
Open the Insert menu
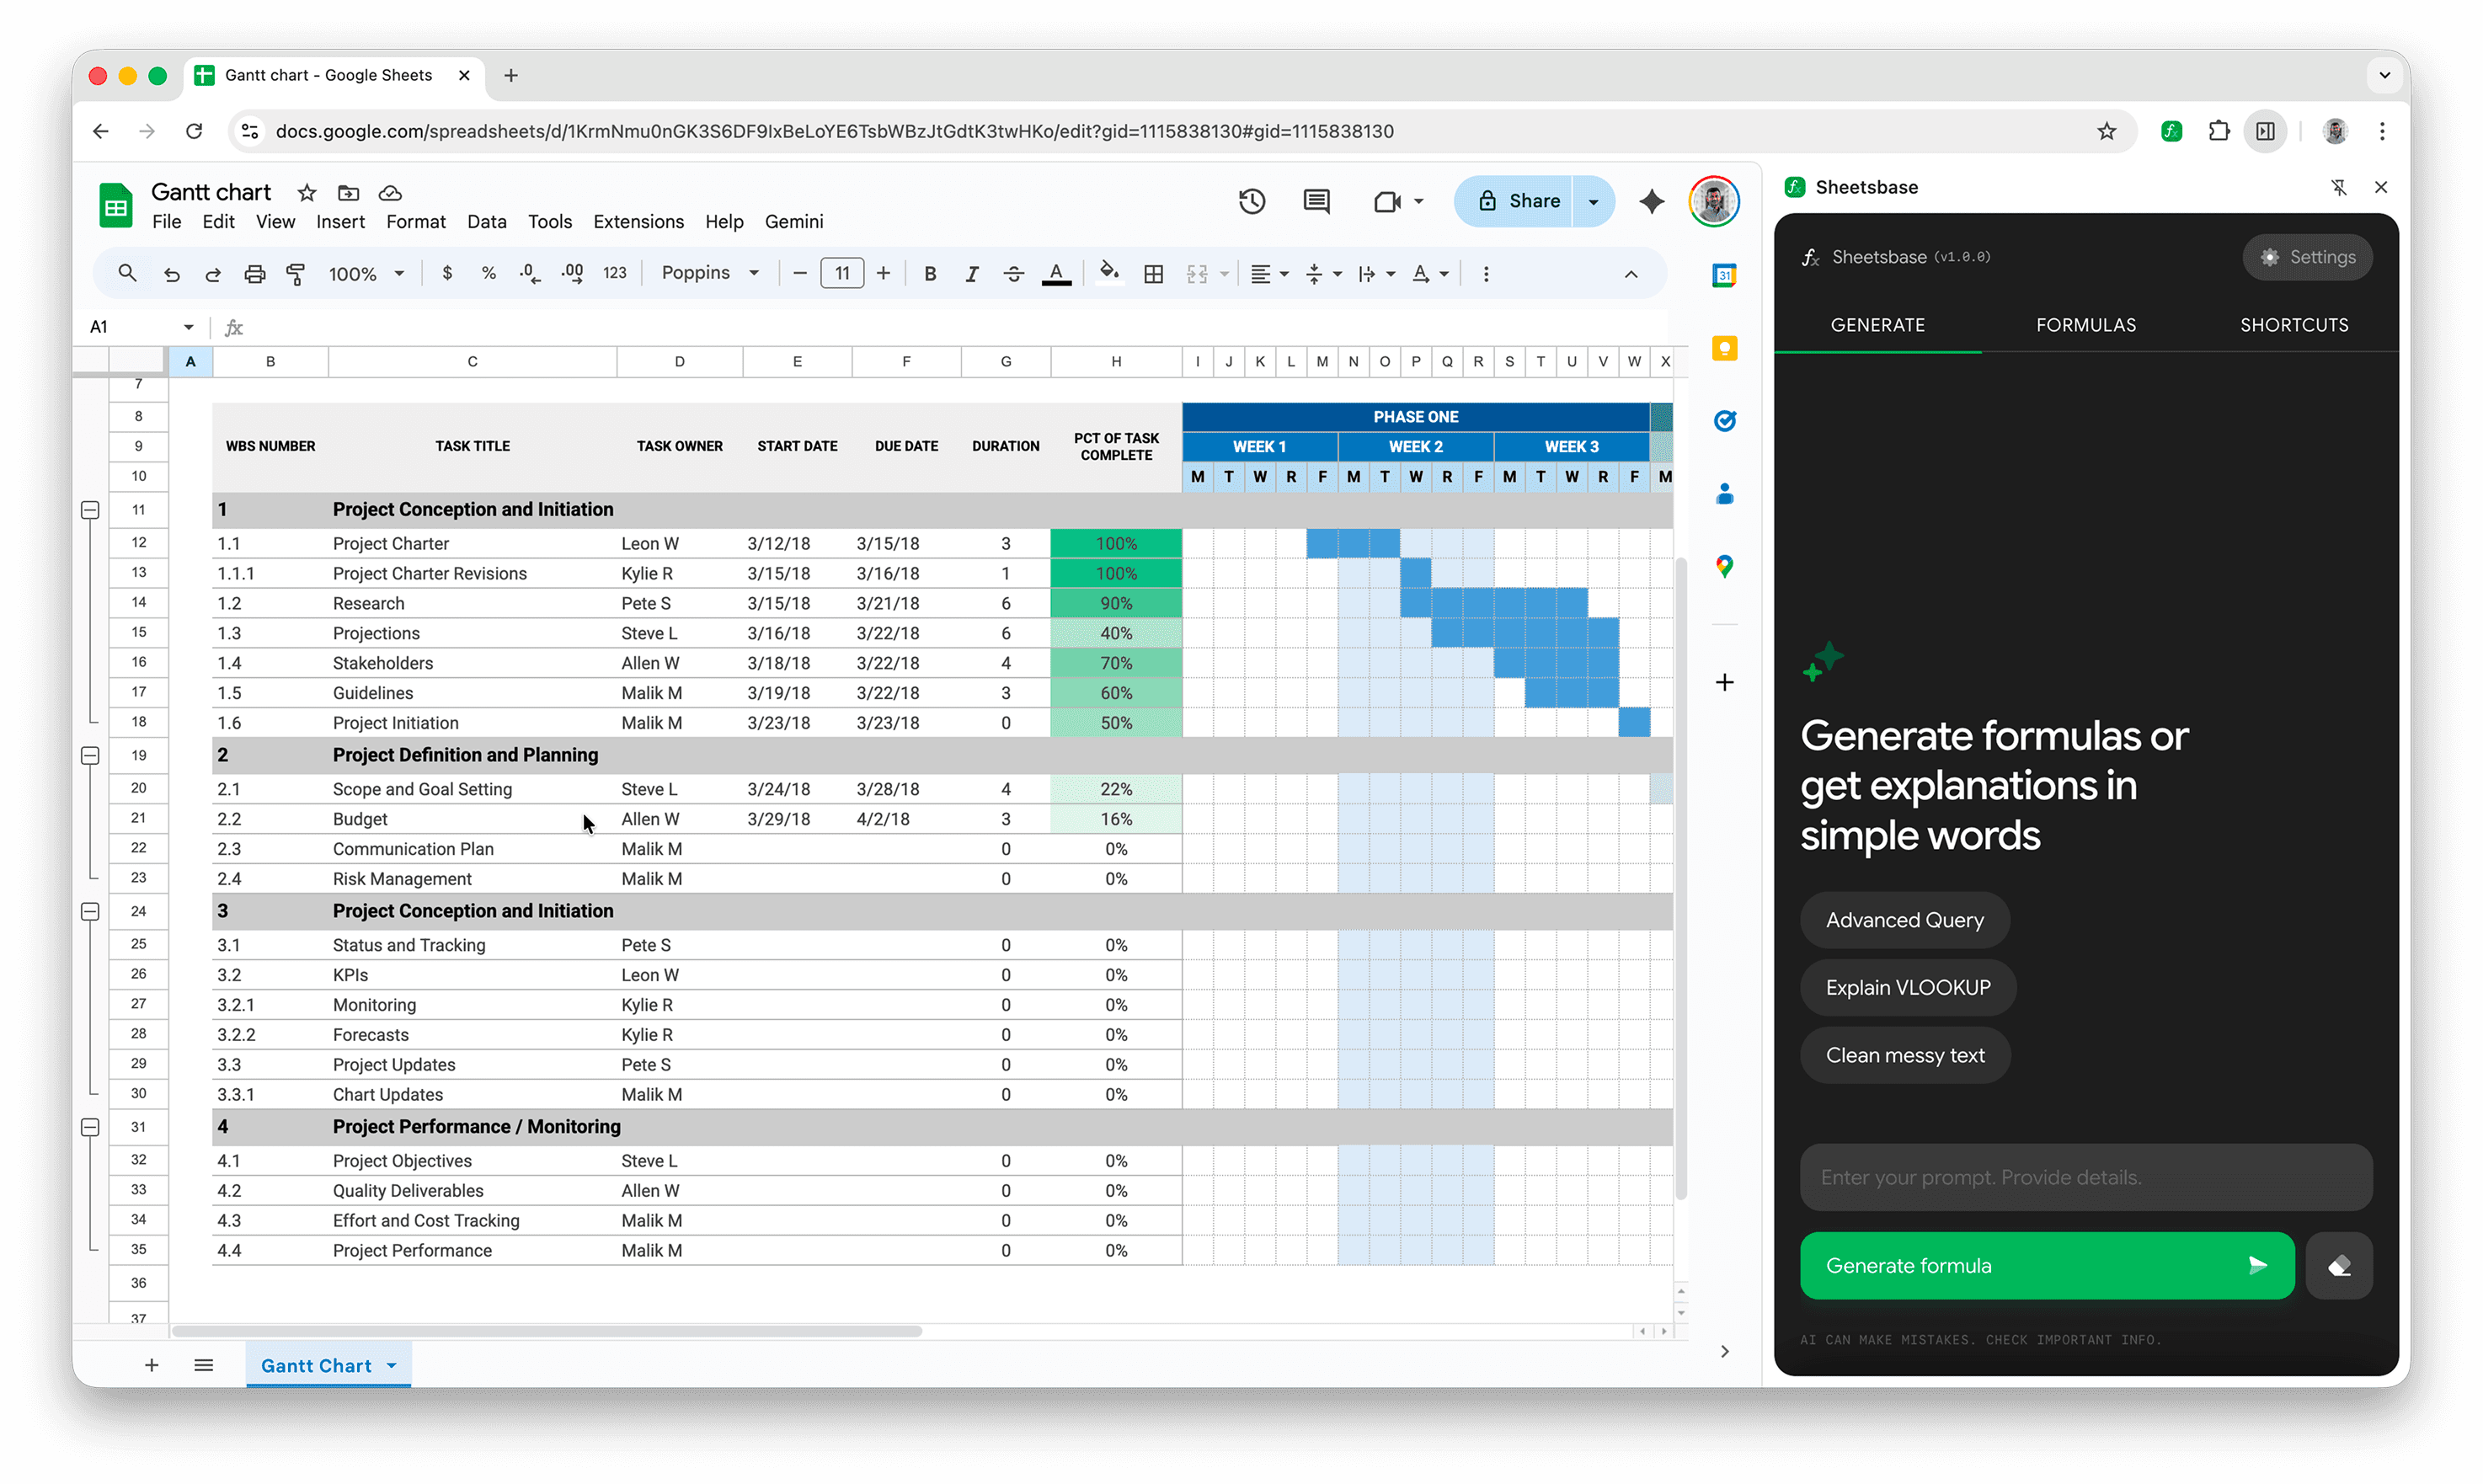[x=340, y=221]
